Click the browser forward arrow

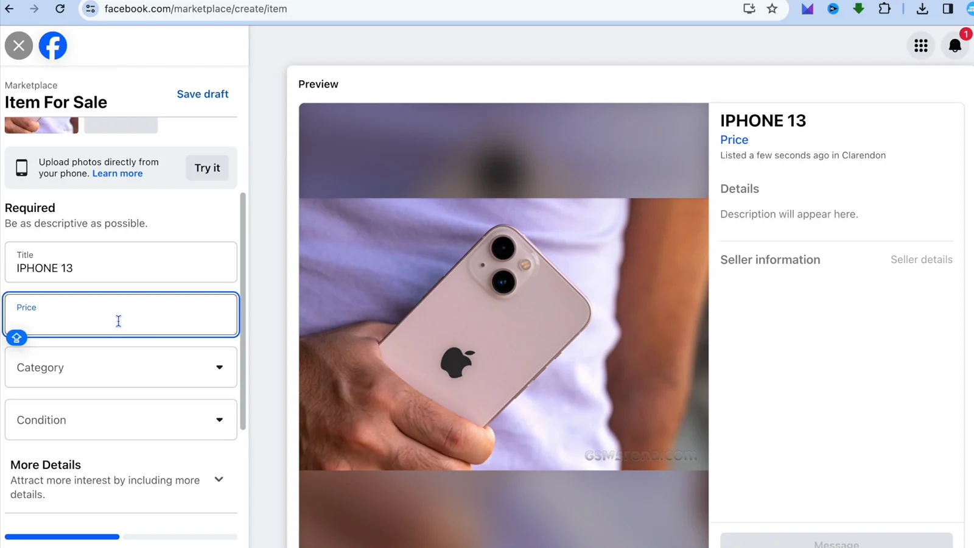point(34,9)
